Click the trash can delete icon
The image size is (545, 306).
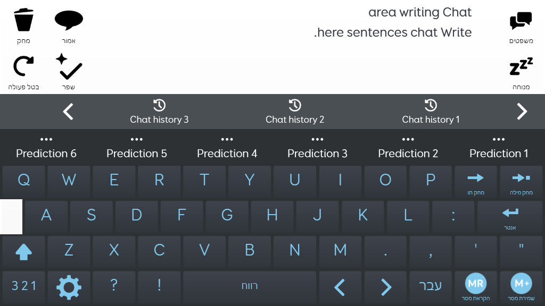click(x=23, y=21)
